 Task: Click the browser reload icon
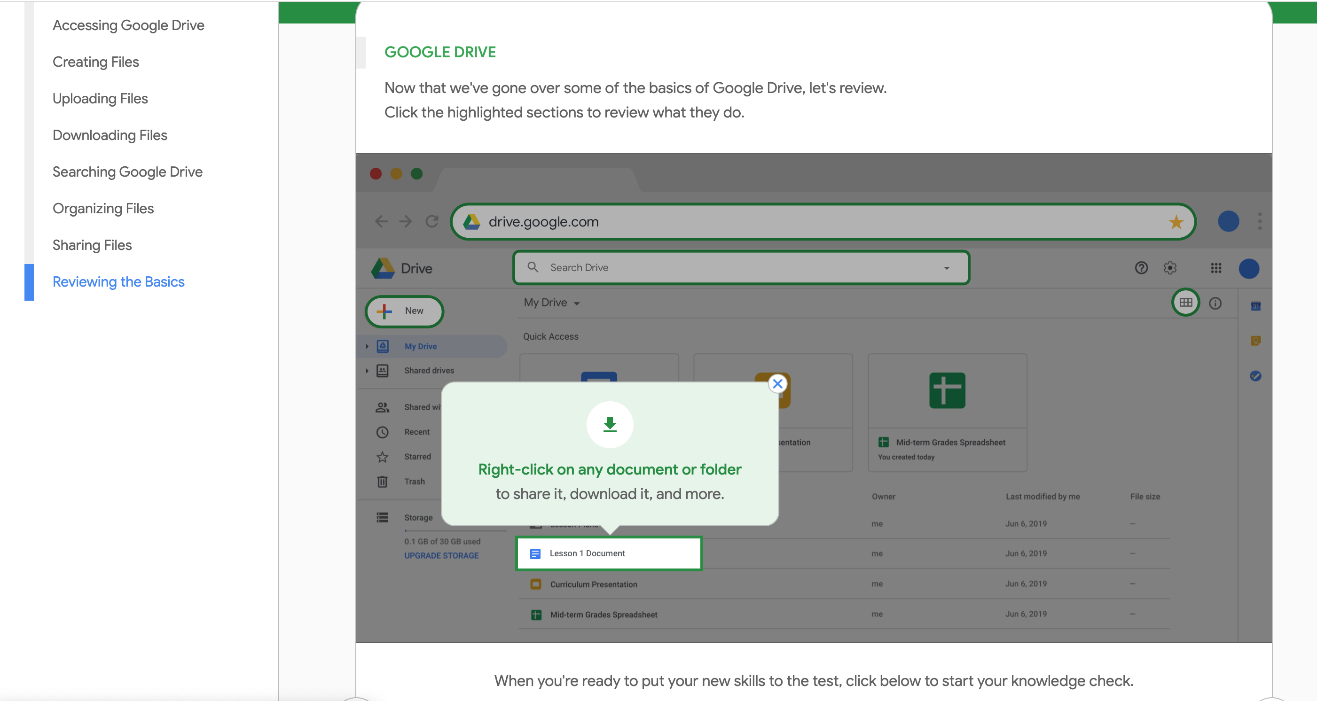coord(432,221)
